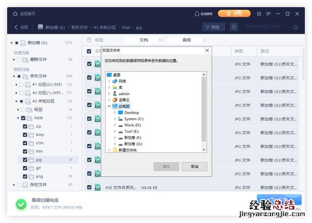The width and height of the screenshot is (312, 223).
Task: Open the 在线服务 online service icon
Action: click(x=197, y=14)
